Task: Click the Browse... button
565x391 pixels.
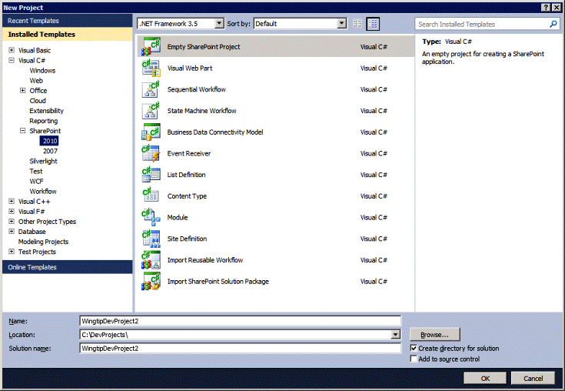Action: click(434, 334)
